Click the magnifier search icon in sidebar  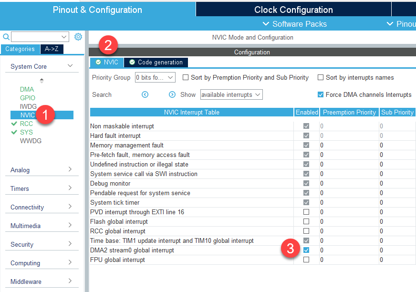tap(6, 37)
